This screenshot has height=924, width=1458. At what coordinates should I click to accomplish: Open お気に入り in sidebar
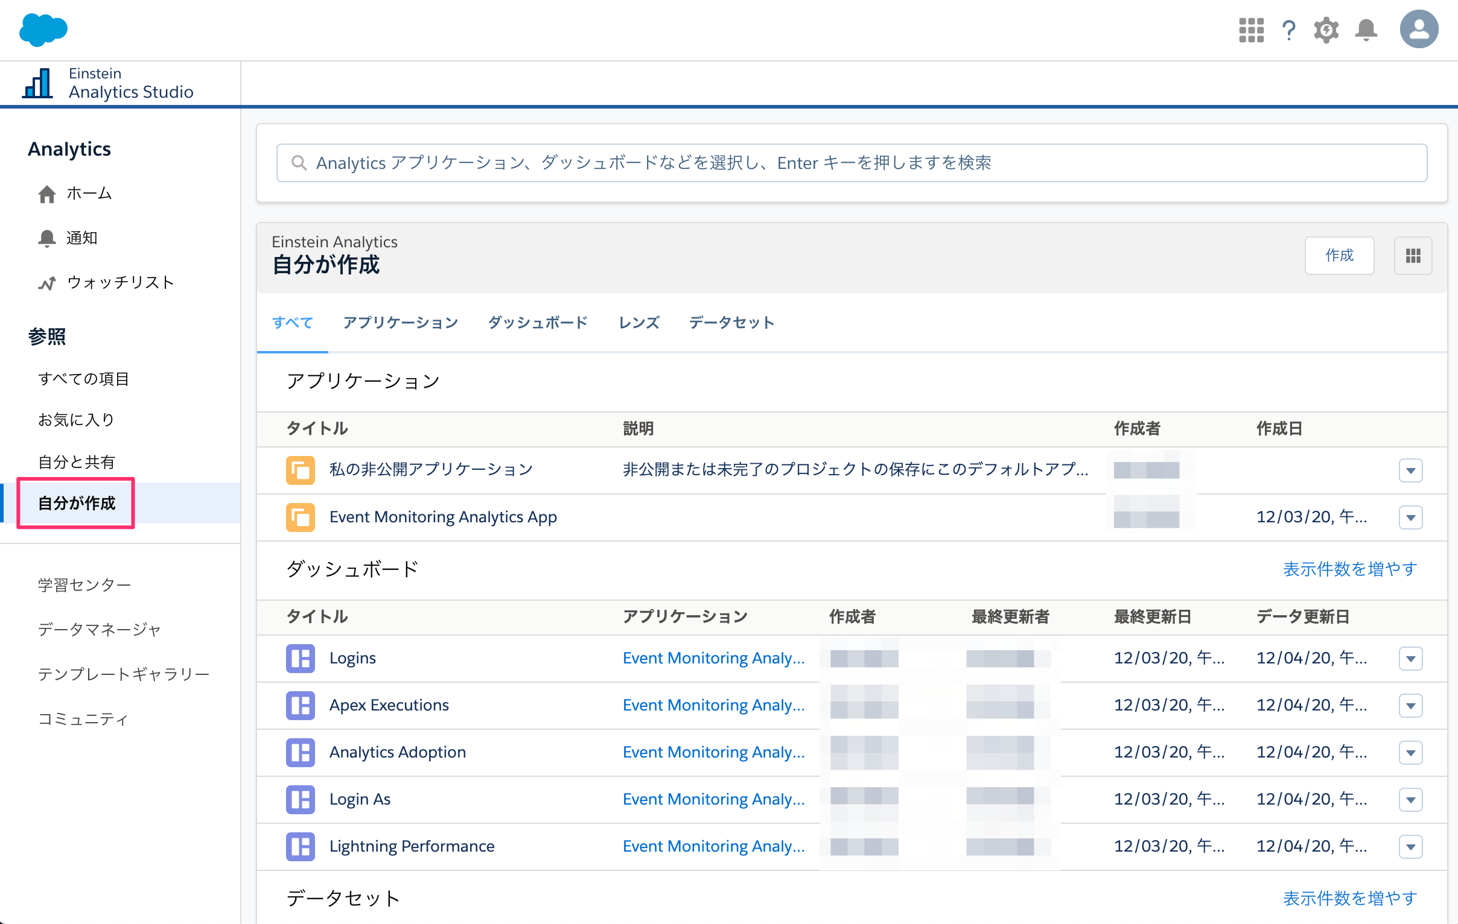click(x=76, y=420)
